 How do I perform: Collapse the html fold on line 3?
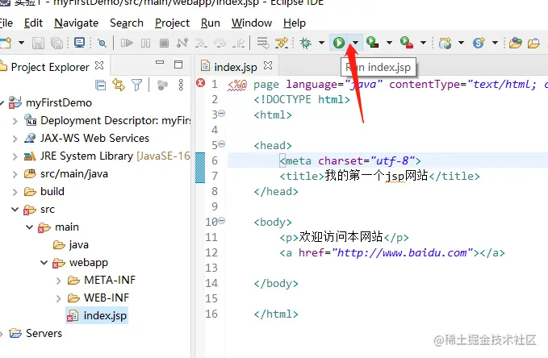pyautogui.click(x=222, y=113)
